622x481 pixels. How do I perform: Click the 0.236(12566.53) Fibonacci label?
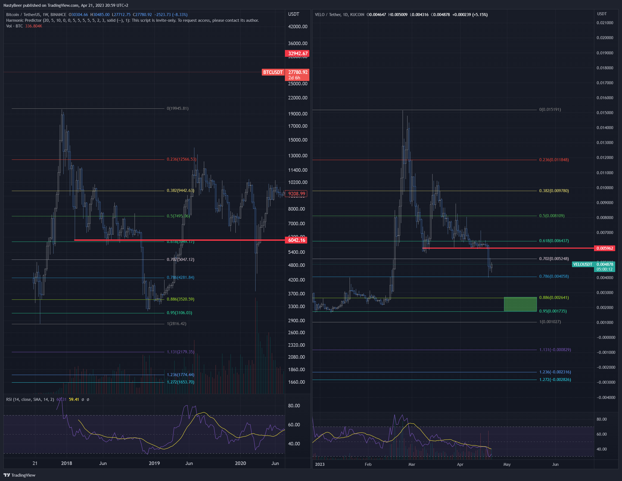(181, 159)
